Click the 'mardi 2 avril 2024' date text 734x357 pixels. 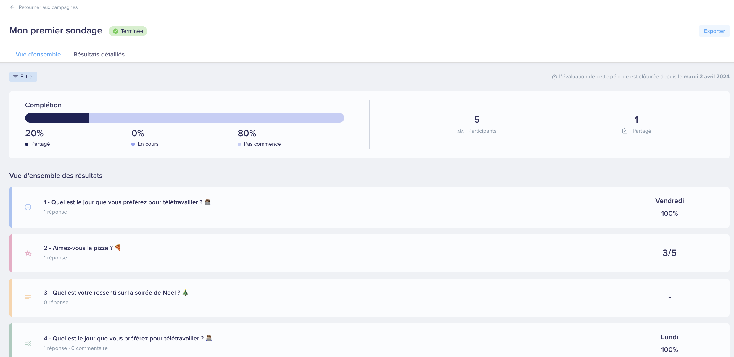(706, 77)
